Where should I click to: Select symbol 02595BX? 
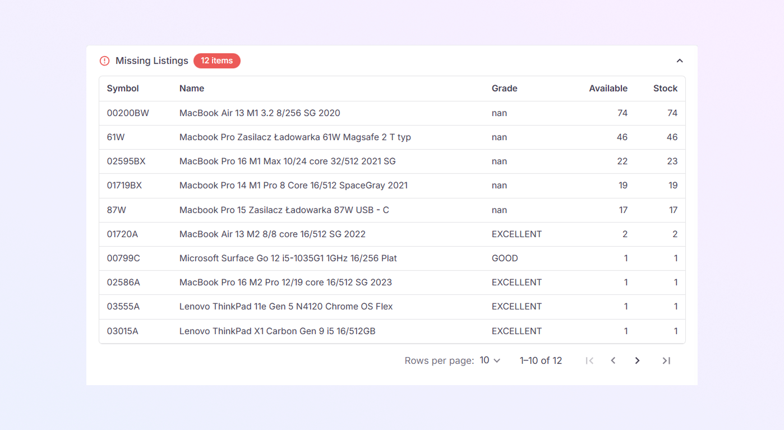[x=126, y=161]
